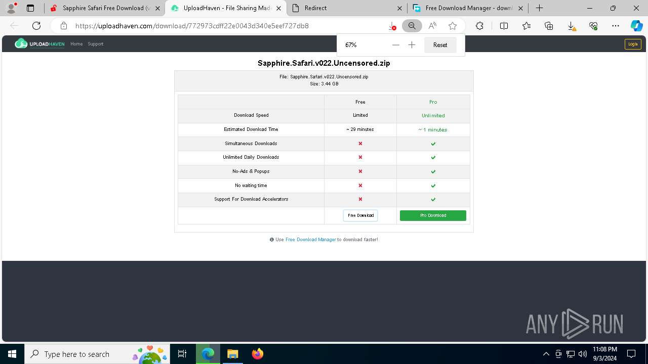Close the UploadHaven tab
This screenshot has width=648, height=364.
pos(278,8)
